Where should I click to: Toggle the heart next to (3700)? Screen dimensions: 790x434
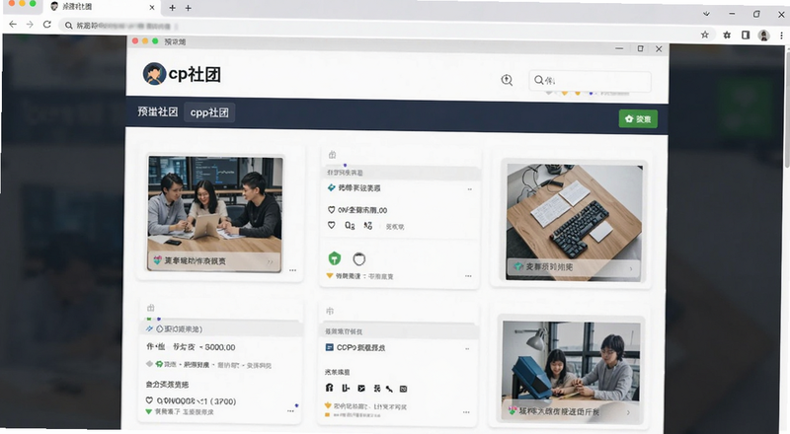pyautogui.click(x=149, y=400)
